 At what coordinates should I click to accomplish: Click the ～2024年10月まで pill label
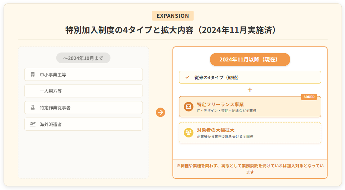[83, 58]
